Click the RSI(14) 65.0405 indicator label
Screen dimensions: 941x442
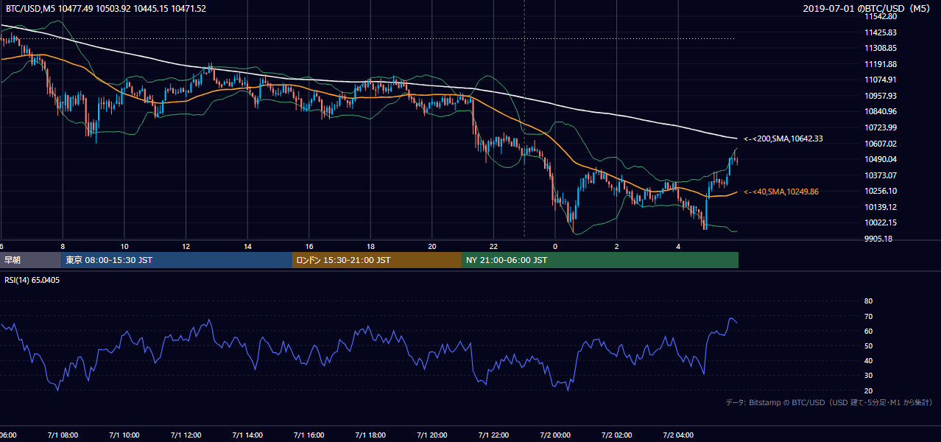point(34,280)
